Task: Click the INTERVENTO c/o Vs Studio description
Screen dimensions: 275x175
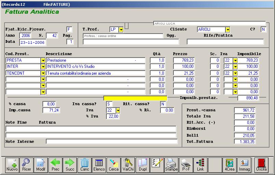Action: [95, 66]
